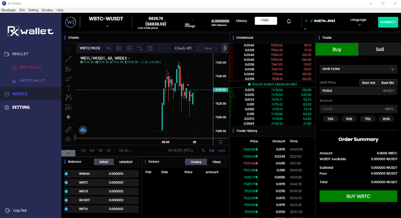Click the chart undo arrow
401x218 pixels.
160,48
